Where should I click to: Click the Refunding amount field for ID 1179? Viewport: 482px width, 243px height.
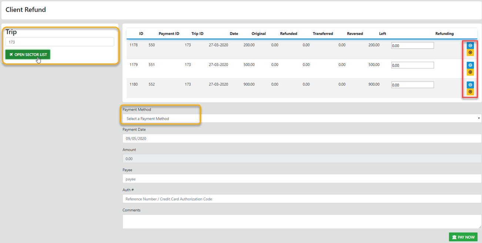[412, 65]
